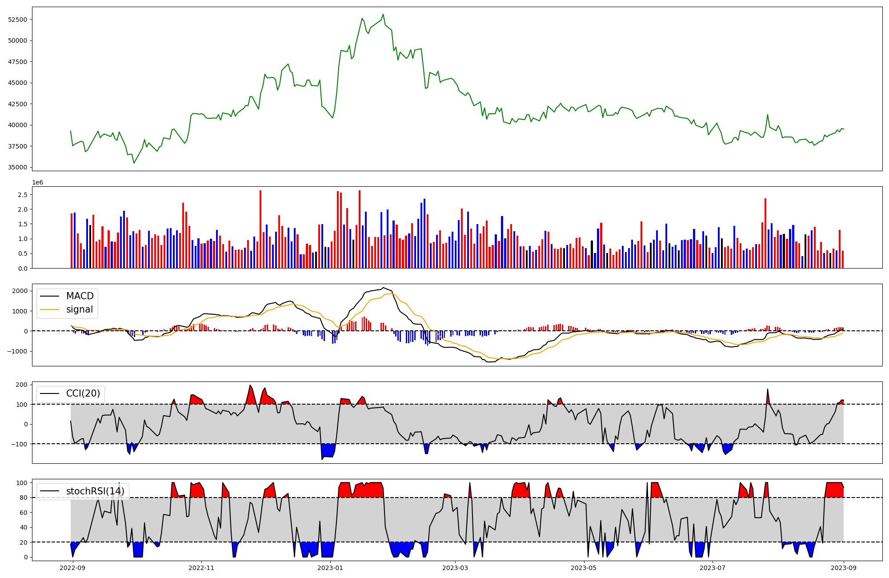Click the CCI(20) legend entry

click(83, 393)
